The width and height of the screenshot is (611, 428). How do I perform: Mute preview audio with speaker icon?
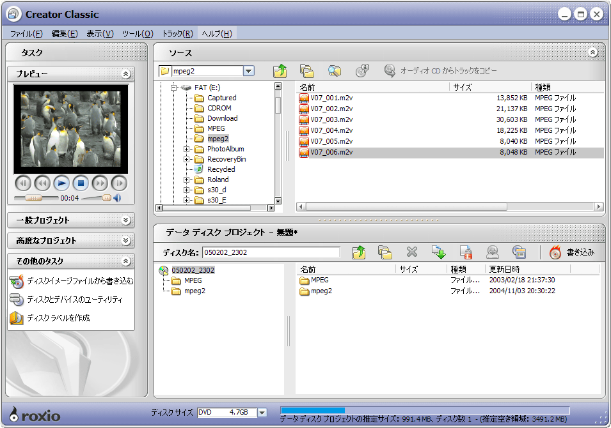point(117,198)
